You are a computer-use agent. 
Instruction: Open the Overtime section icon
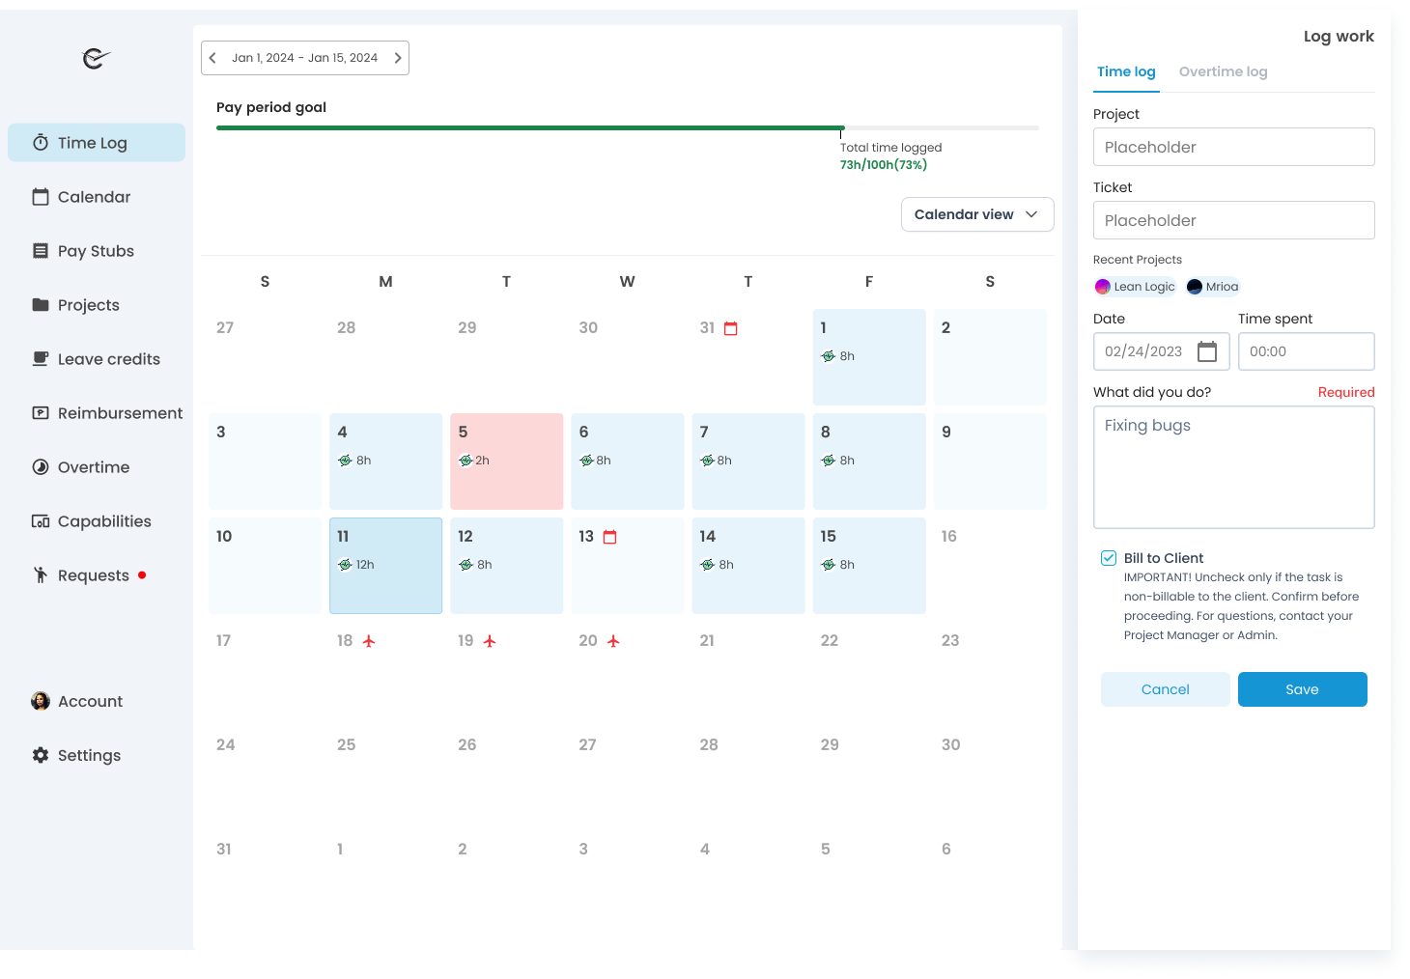coord(41,466)
